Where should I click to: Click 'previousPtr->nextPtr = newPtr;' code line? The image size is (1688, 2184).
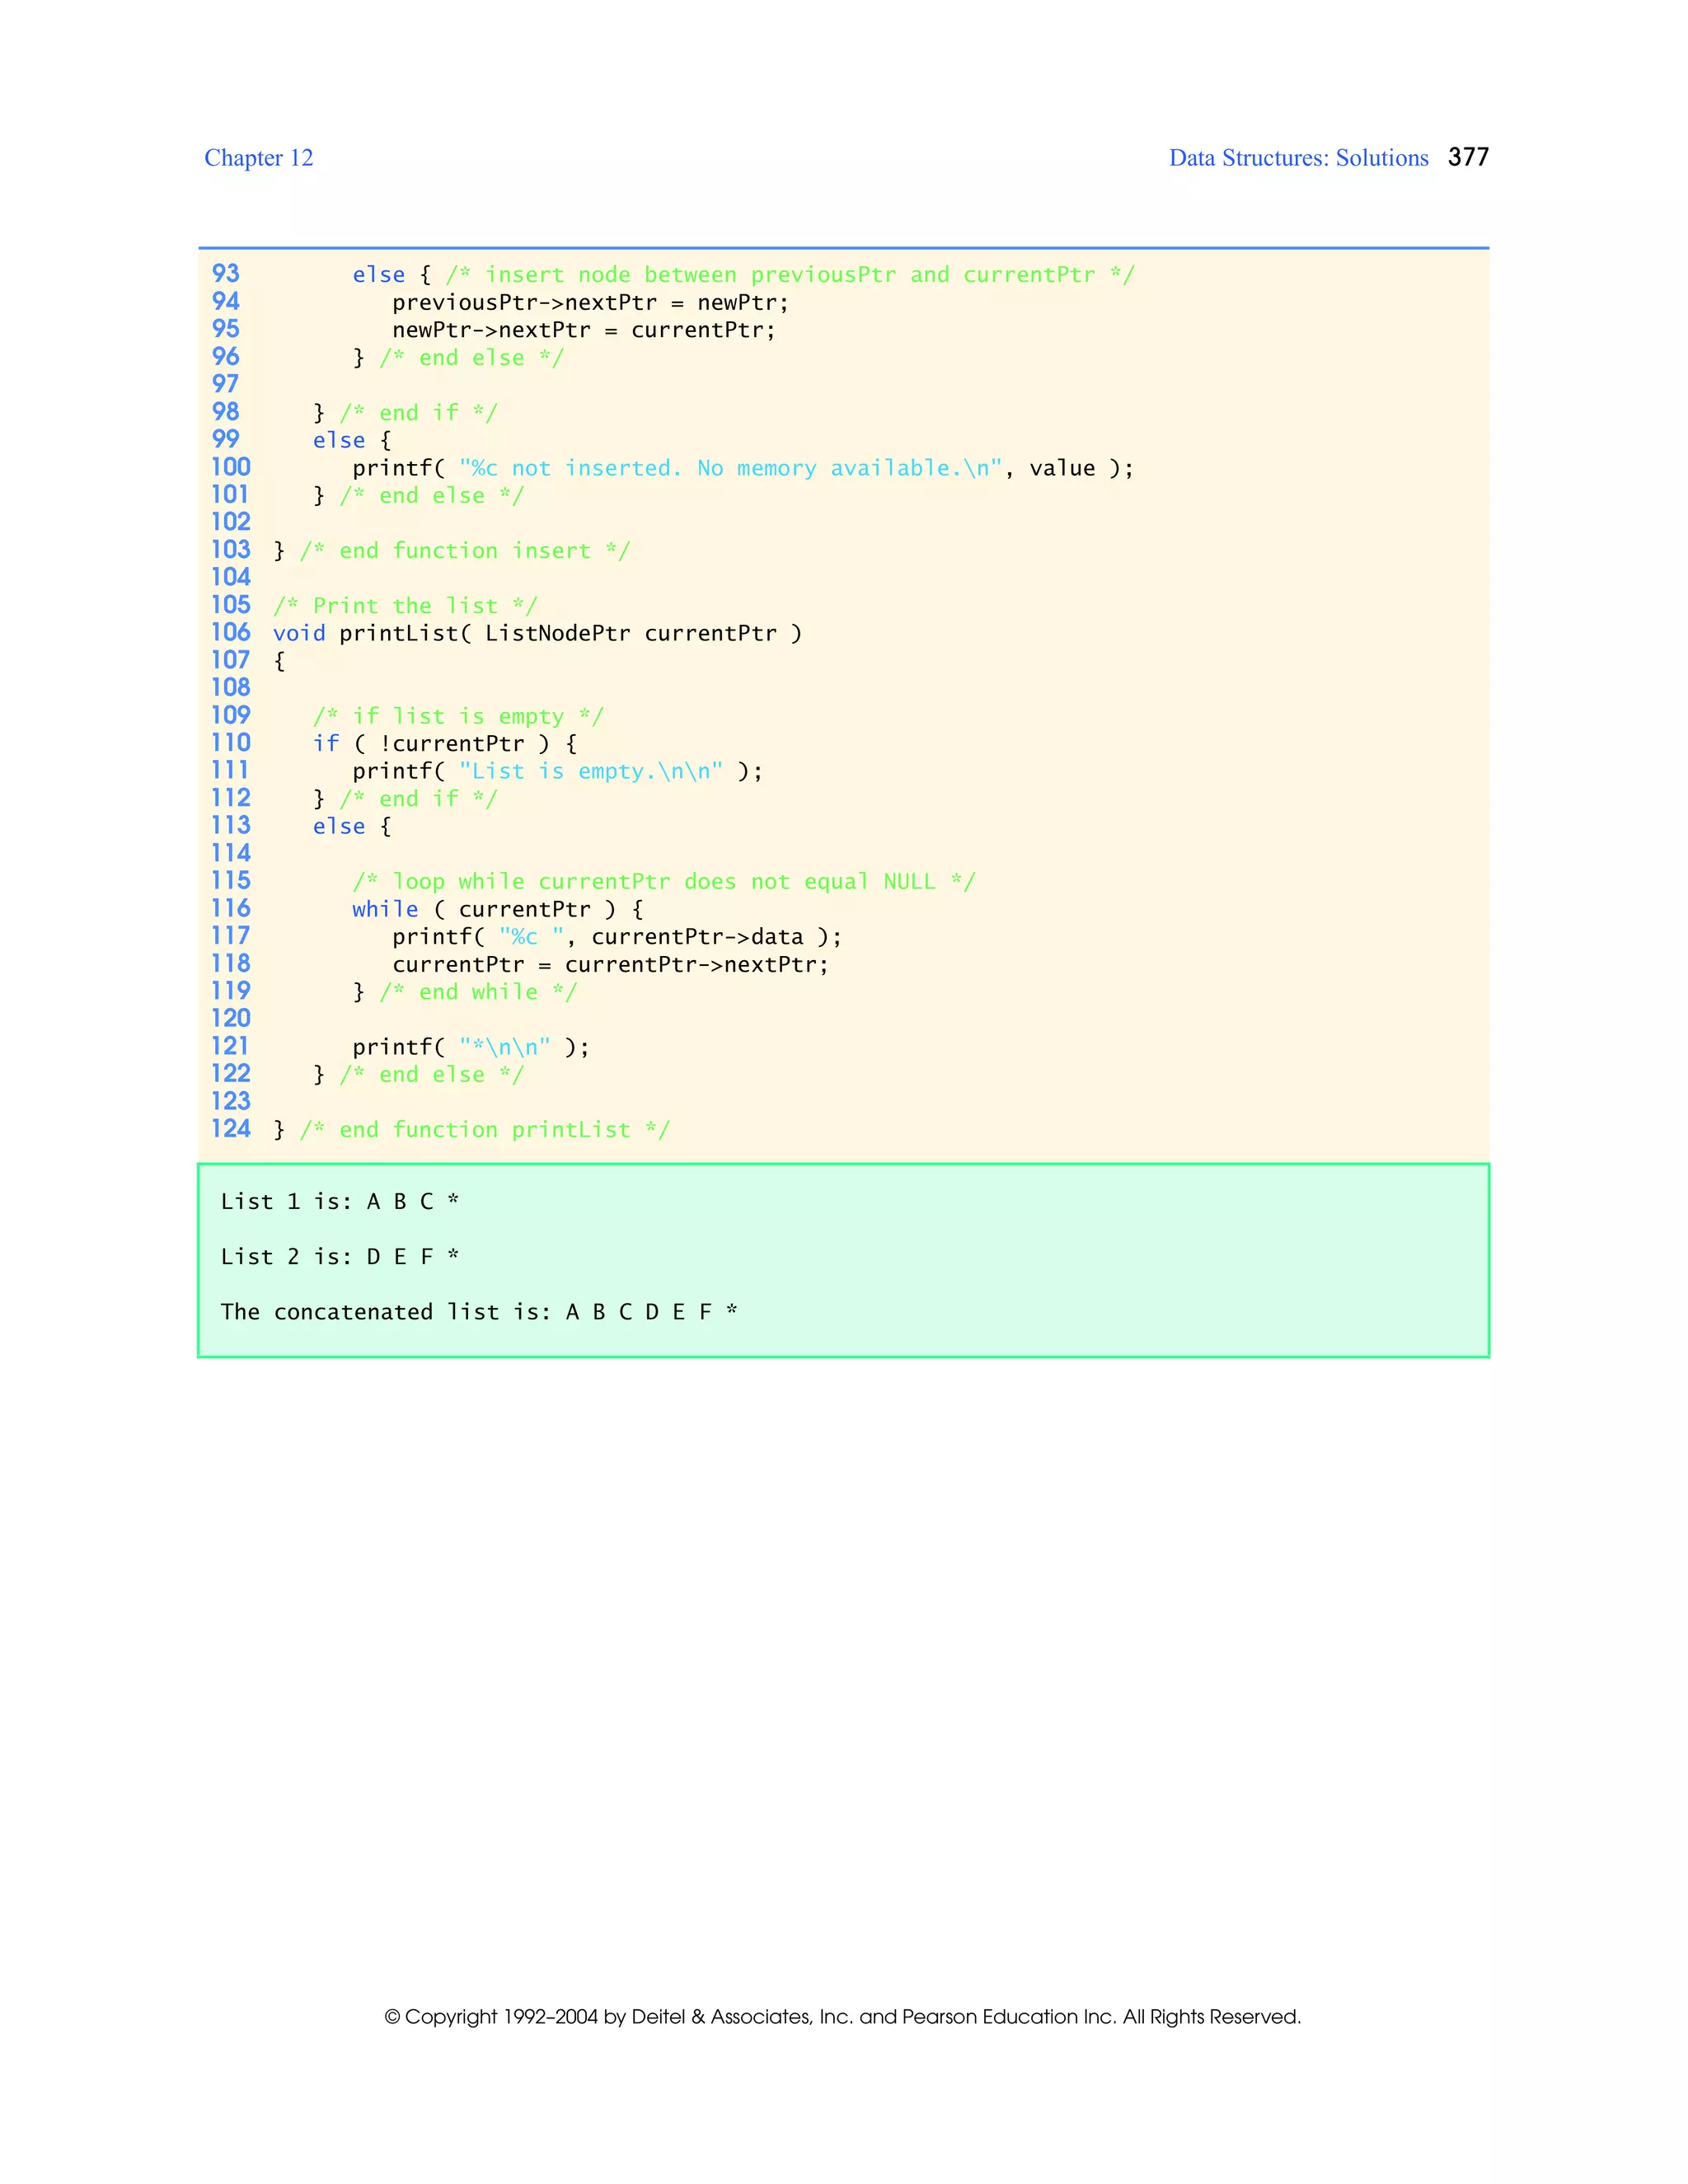coord(590,303)
